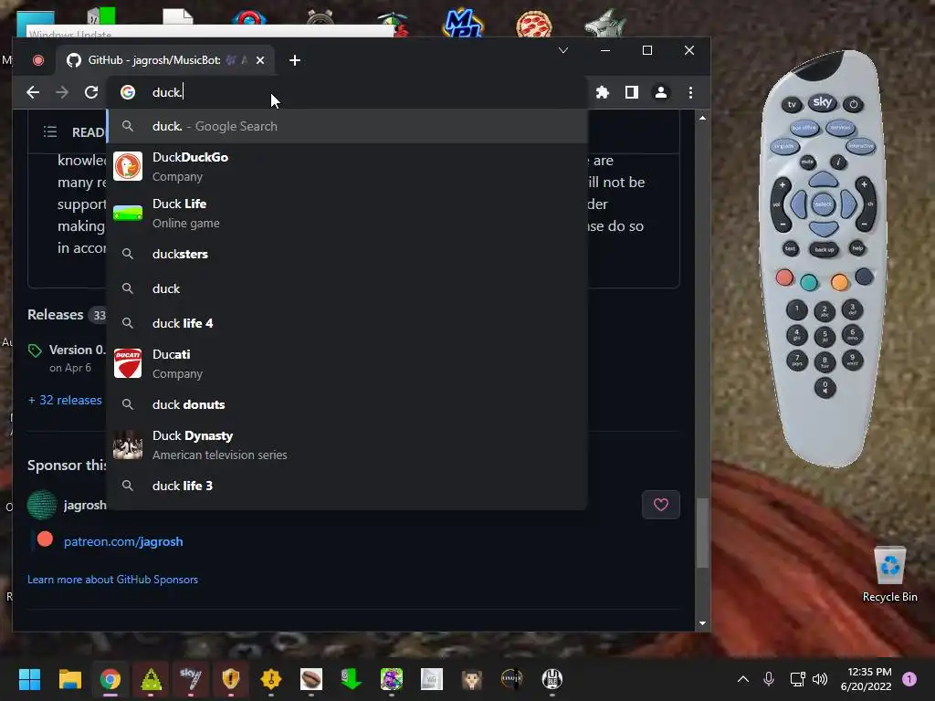The height and width of the screenshot is (701, 935).
Task: Click the 'select' center button on the remote
Action: click(823, 204)
